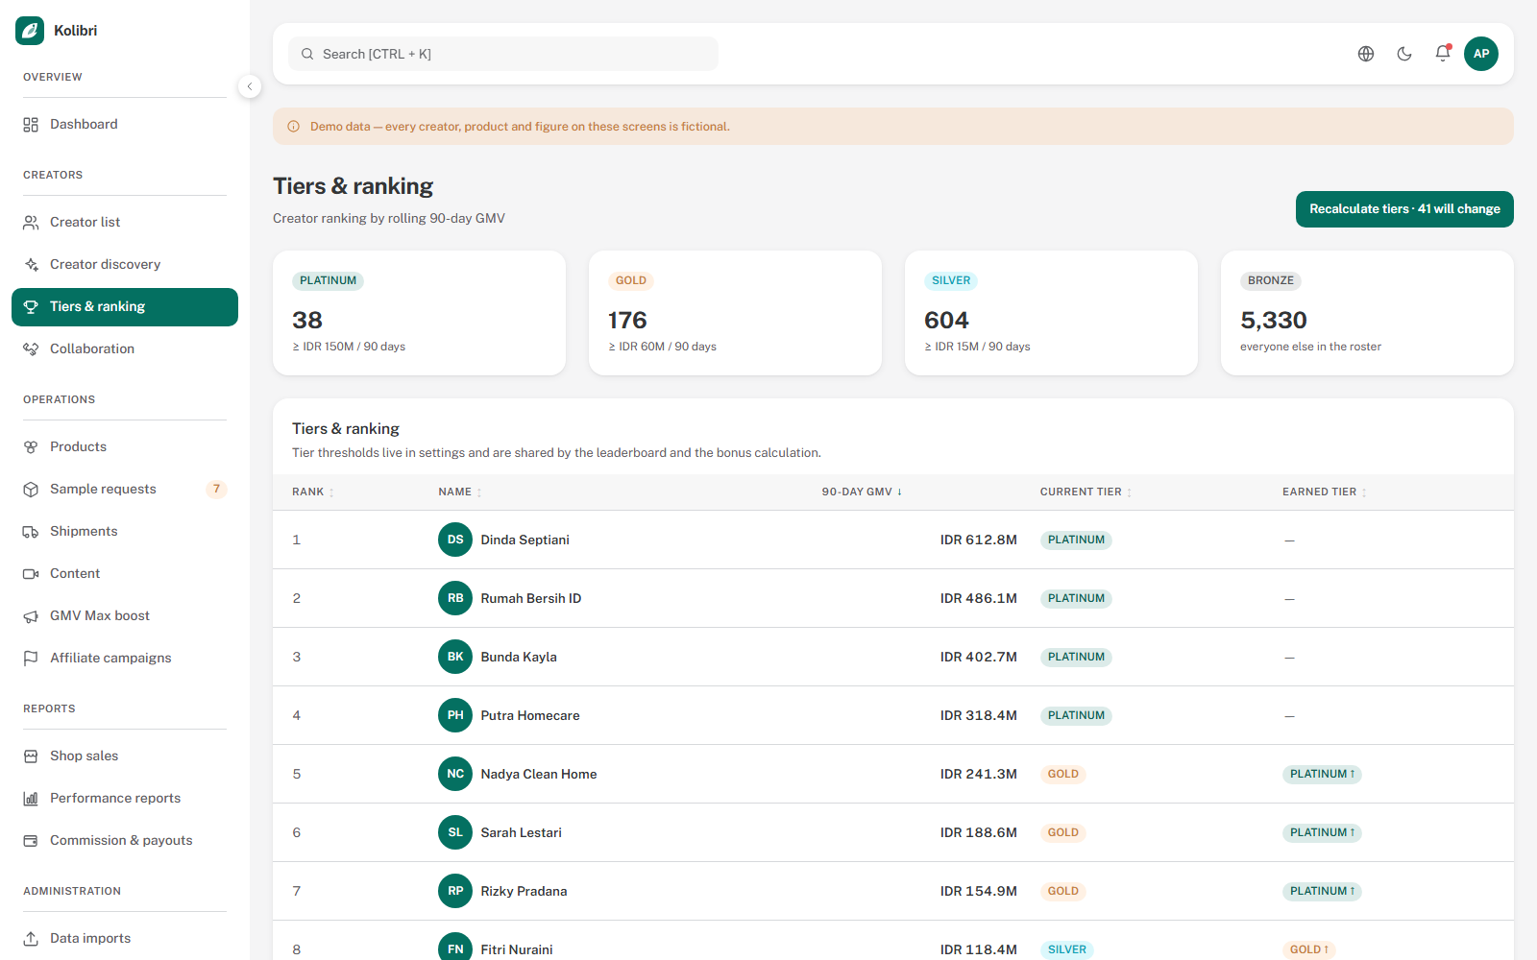Sort by Earned Tier column header

1324,492
